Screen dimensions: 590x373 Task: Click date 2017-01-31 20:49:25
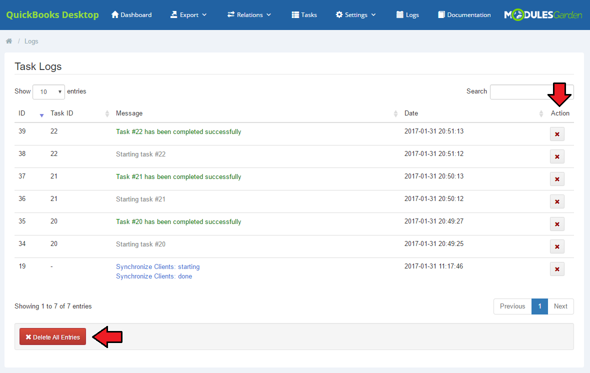434,244
